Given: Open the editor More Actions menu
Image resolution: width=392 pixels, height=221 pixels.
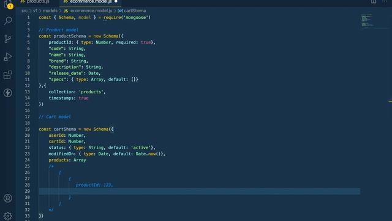Looking at the screenshot, I should click(x=385, y=1).
